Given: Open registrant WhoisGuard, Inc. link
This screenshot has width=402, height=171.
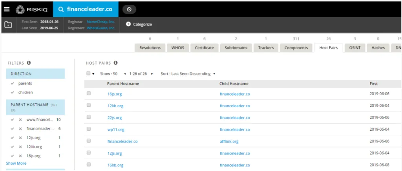Looking at the screenshot, I should (101, 28).
